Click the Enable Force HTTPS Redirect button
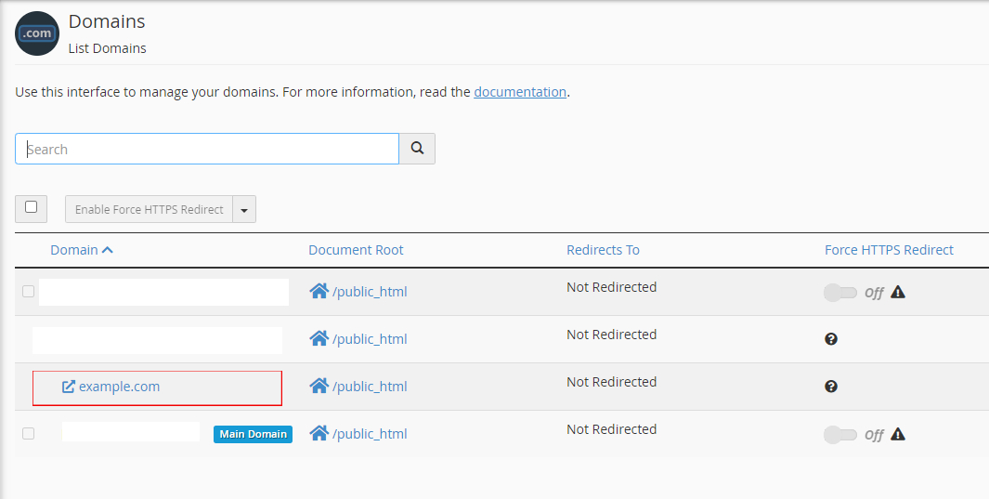 click(149, 209)
